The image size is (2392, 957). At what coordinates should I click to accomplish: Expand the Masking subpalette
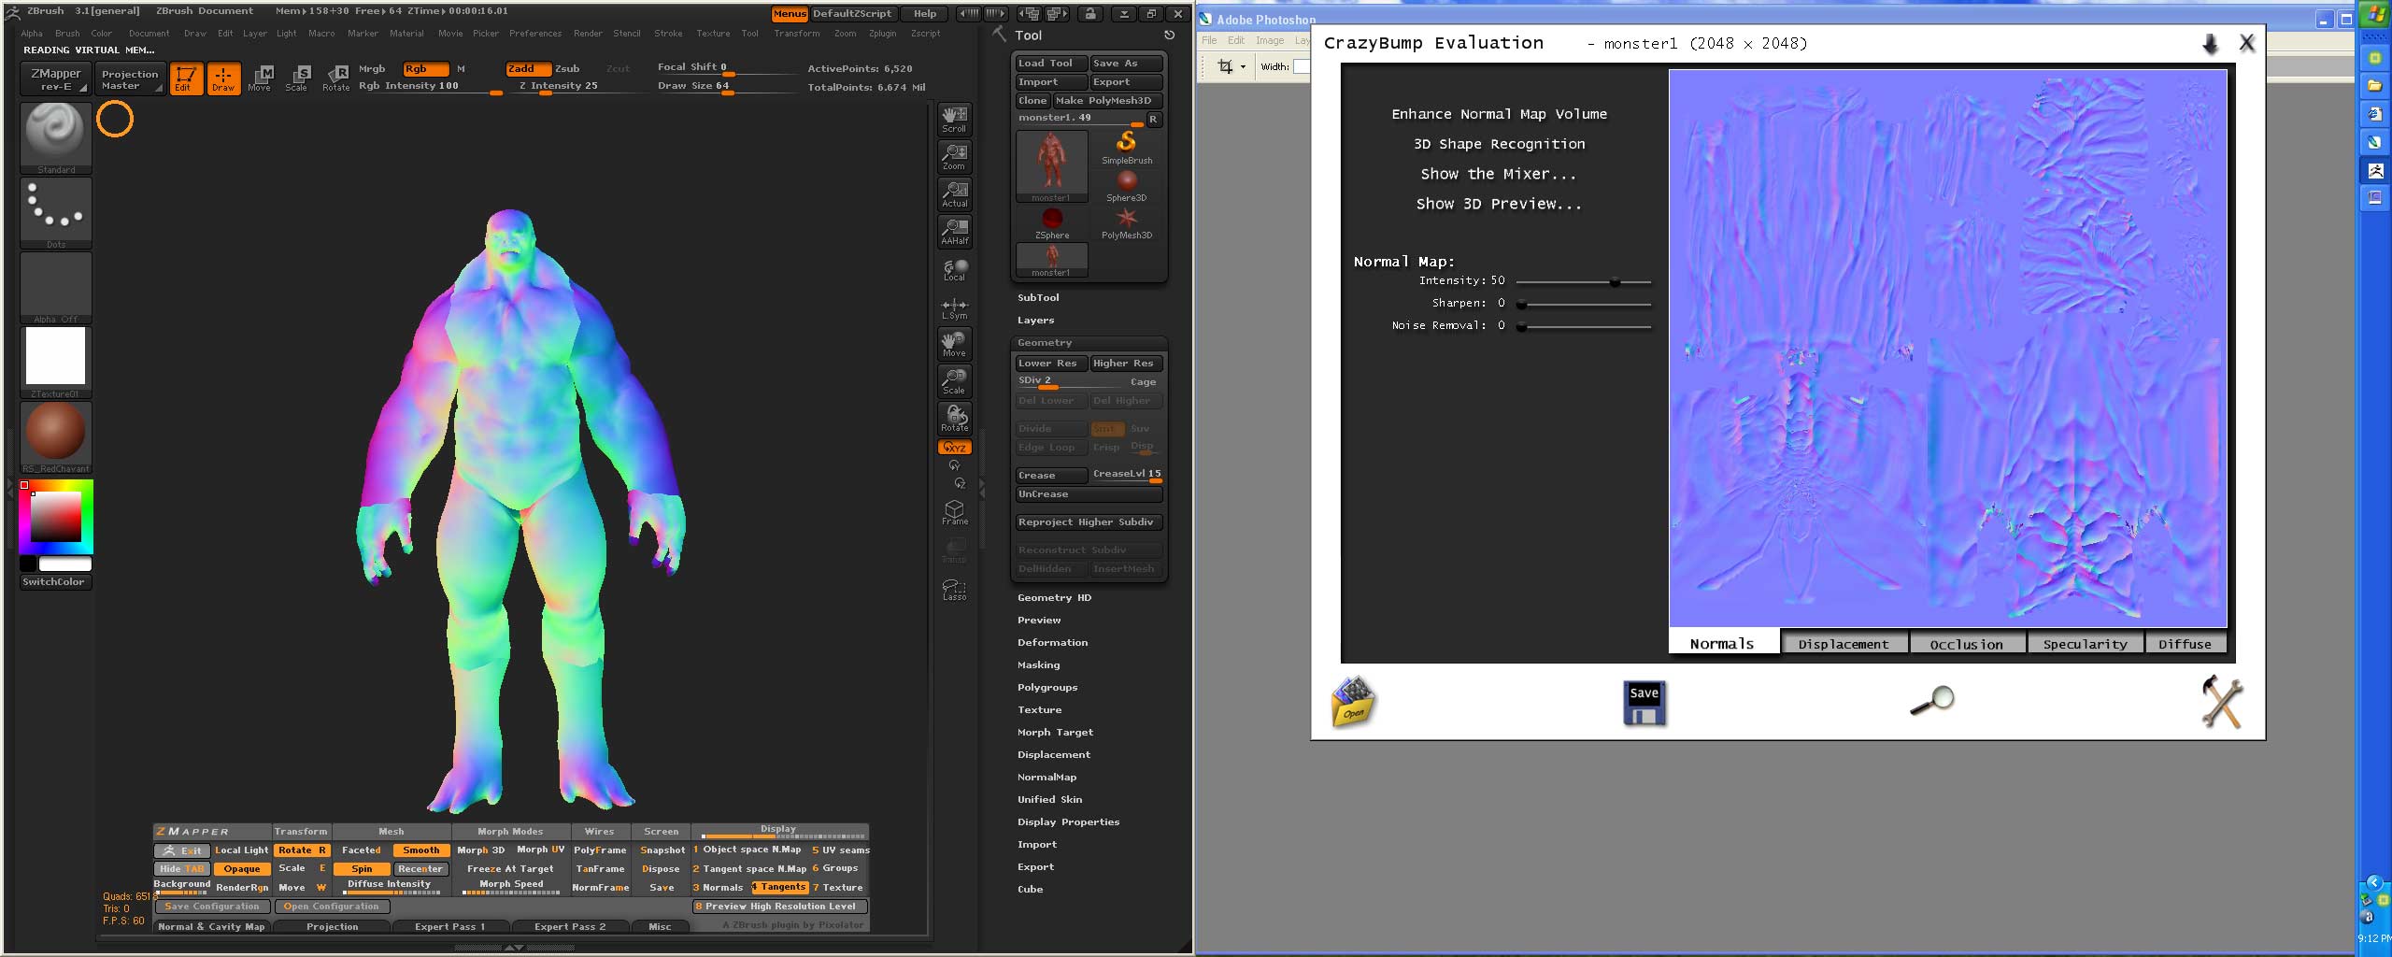pos(1038,664)
